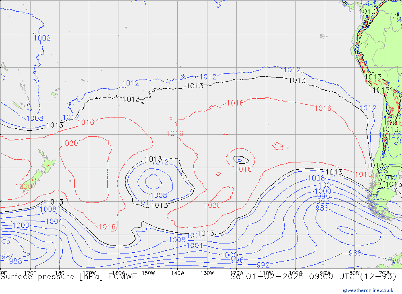The image size is (402, 294).
Task: Click the 1020 label over New Zealand's South Island
Action: point(24,187)
